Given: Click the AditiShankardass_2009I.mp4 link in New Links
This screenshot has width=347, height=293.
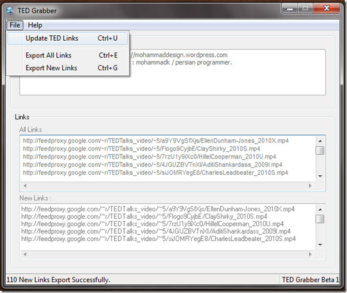Looking at the screenshot, I should coord(156,232).
